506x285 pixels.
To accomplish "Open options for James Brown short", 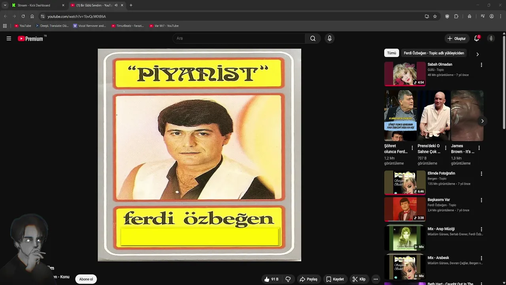I will click(x=479, y=148).
